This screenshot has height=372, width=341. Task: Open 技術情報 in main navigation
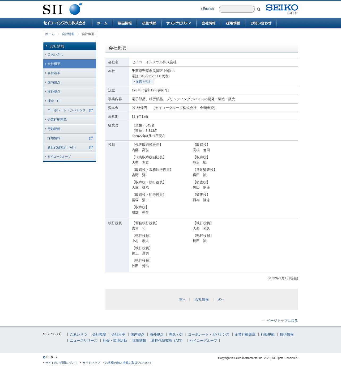pyautogui.click(x=149, y=23)
